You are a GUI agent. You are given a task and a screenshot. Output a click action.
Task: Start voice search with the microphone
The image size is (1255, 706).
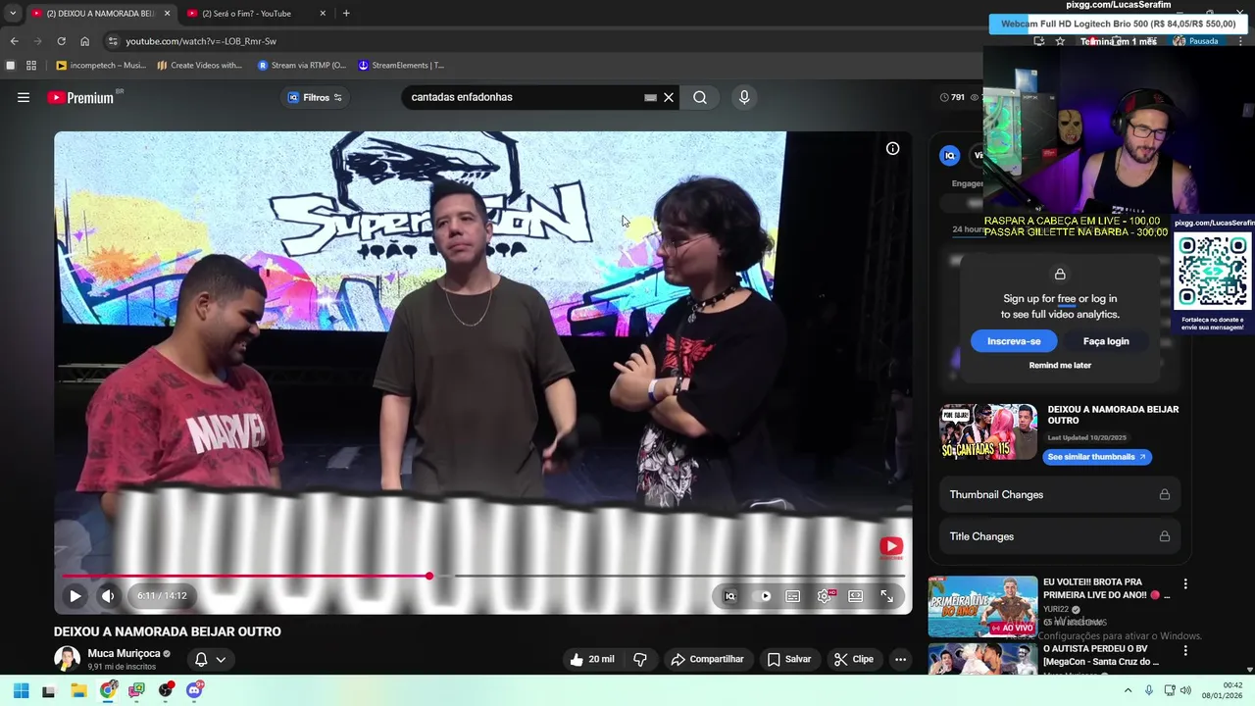(x=744, y=97)
